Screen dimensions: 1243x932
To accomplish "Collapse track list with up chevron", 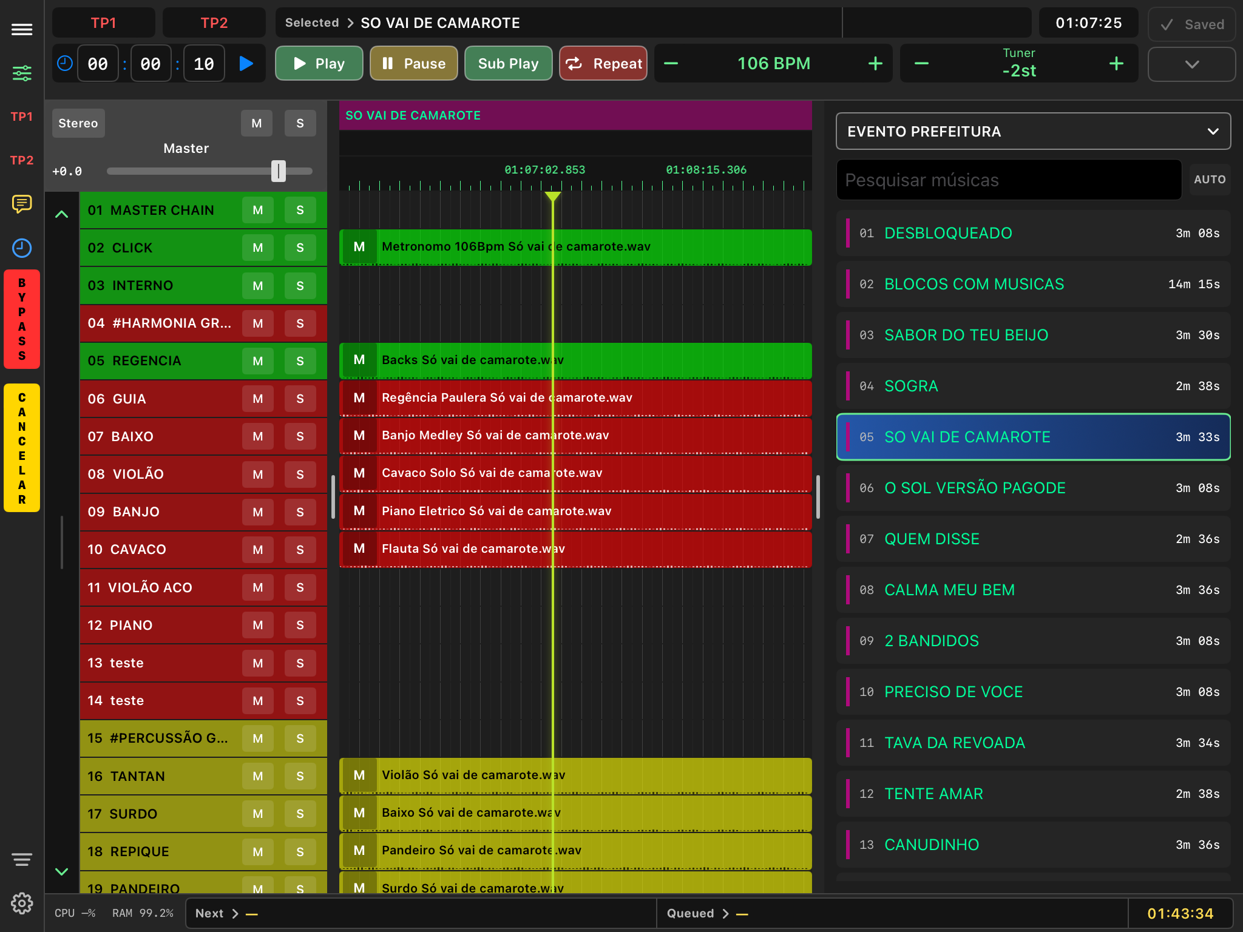I will [61, 214].
